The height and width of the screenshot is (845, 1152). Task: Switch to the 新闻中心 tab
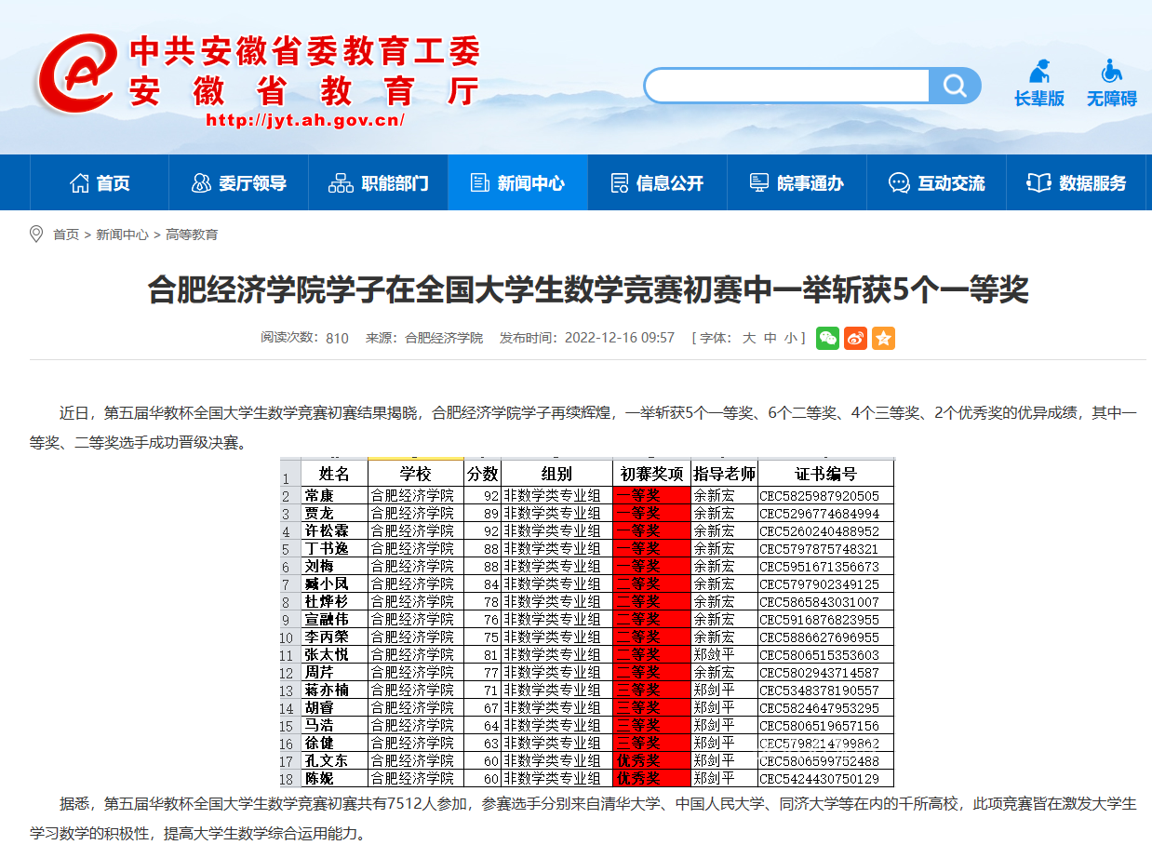coord(517,182)
